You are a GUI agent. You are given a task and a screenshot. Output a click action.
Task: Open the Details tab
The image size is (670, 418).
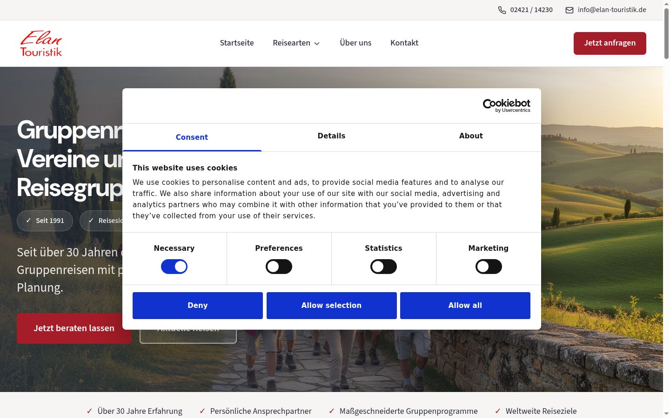[x=331, y=136]
